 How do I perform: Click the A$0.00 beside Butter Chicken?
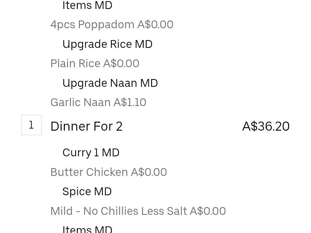tap(149, 172)
